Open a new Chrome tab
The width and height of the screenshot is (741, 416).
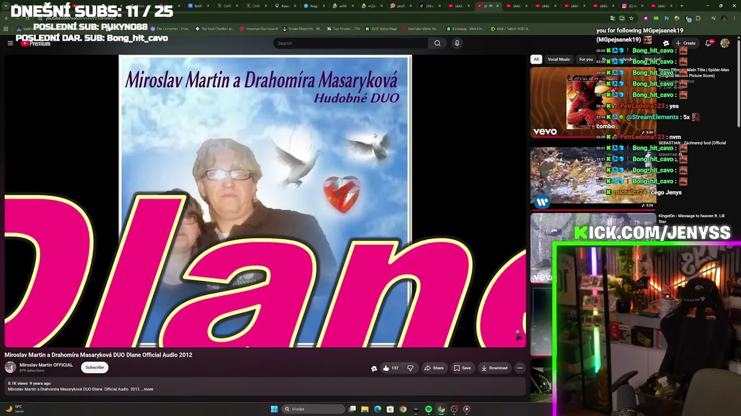pyautogui.click(x=681, y=6)
